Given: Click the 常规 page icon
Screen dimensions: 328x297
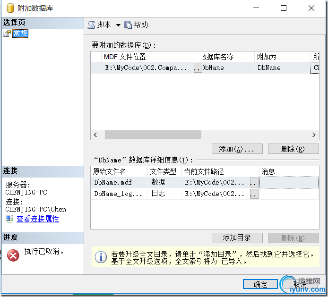Looking at the screenshot, I should [x=7, y=34].
